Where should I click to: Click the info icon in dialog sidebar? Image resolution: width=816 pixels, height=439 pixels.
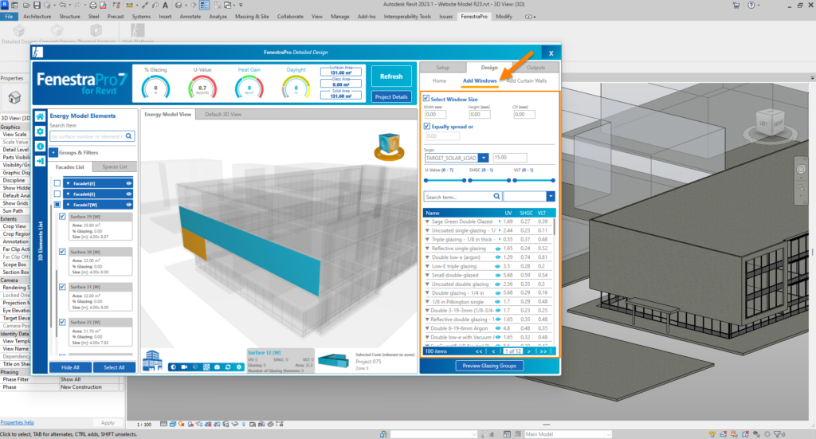point(40,146)
